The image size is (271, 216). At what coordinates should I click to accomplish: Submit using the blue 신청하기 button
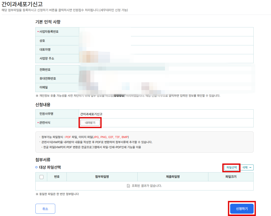pos(242,209)
